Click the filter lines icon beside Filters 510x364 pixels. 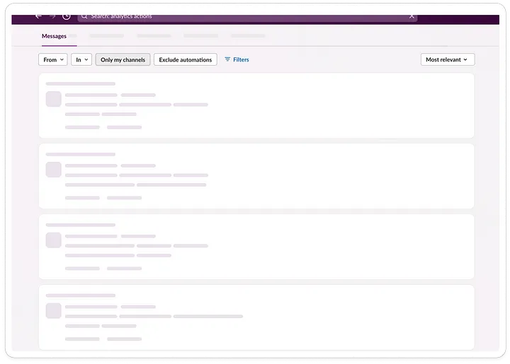tap(227, 59)
